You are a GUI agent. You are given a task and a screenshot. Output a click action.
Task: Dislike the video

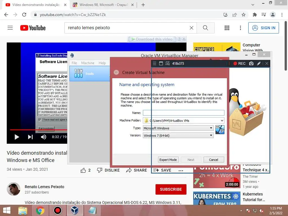point(108,170)
